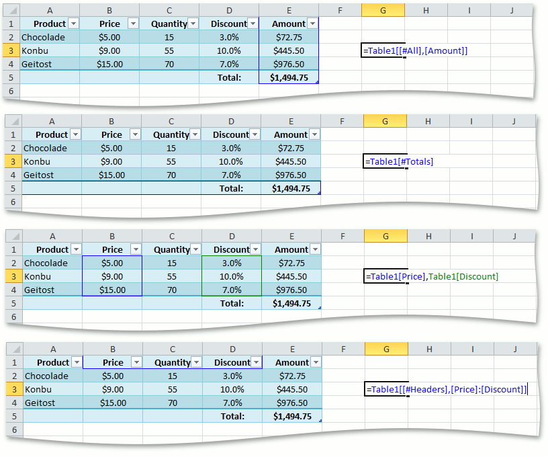Open Price filter in the Table1[Price] formula sheet
This screenshot has width=548, height=457.
(136, 249)
